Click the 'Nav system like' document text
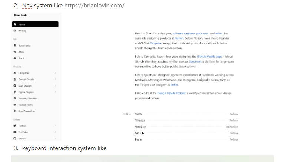Screen dimensions: 291x162 coord(42,6)
